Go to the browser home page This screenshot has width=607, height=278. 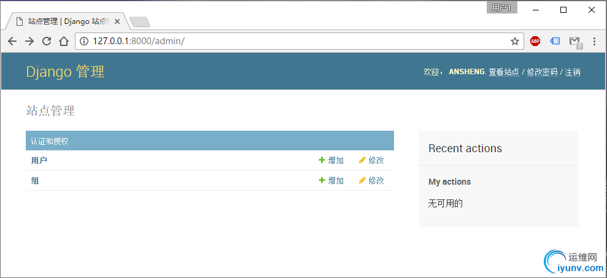[x=63, y=41]
